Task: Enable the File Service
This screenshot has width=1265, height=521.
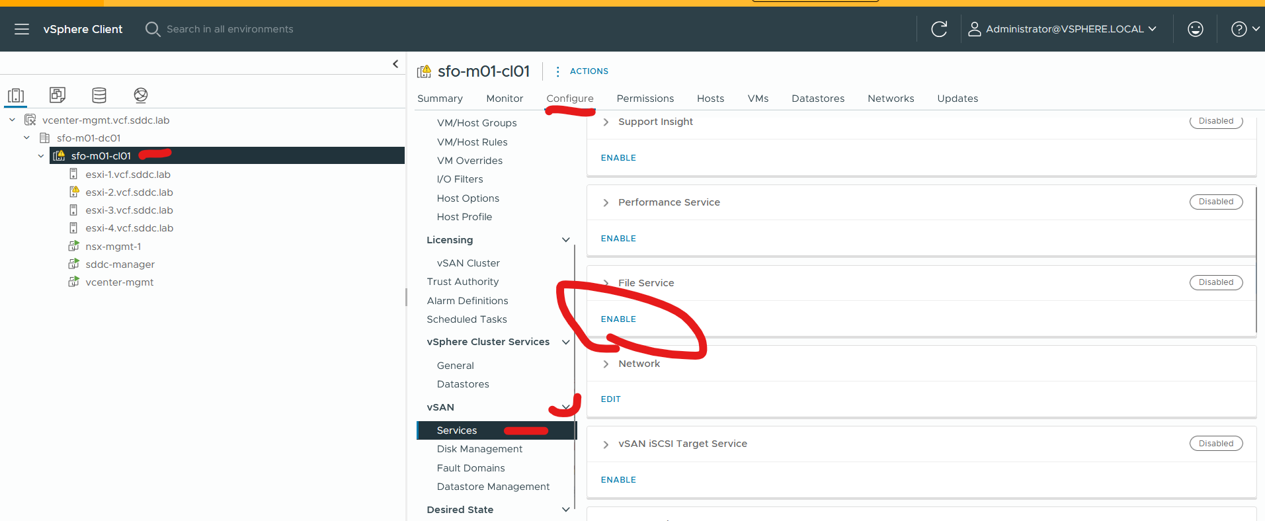Action: [618, 319]
